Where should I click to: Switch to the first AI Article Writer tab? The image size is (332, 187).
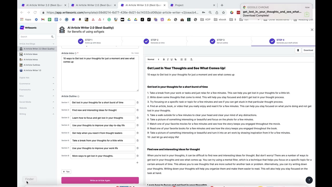44,5
